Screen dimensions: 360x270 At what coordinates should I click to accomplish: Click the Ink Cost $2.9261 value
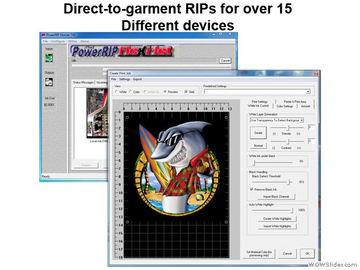point(49,105)
